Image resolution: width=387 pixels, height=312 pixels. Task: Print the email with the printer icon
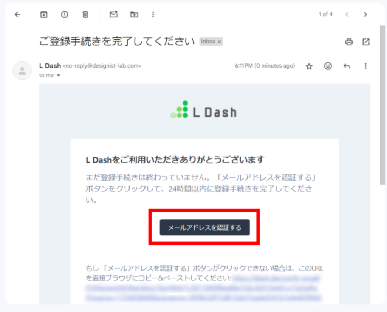click(349, 42)
